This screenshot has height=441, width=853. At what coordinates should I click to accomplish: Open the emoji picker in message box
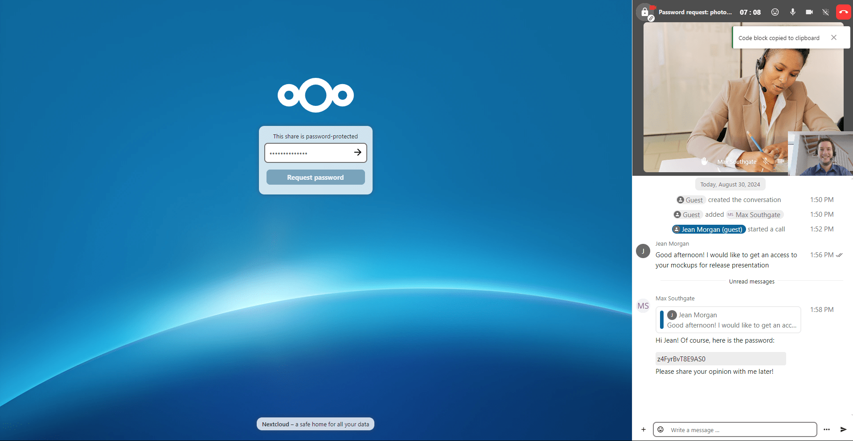[661, 429]
